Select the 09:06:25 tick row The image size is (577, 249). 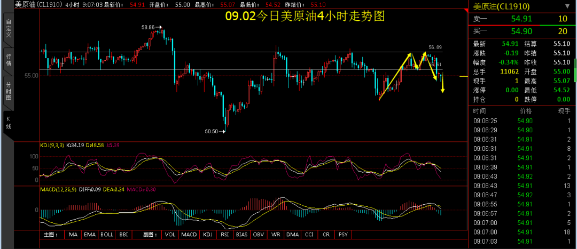[522, 121]
